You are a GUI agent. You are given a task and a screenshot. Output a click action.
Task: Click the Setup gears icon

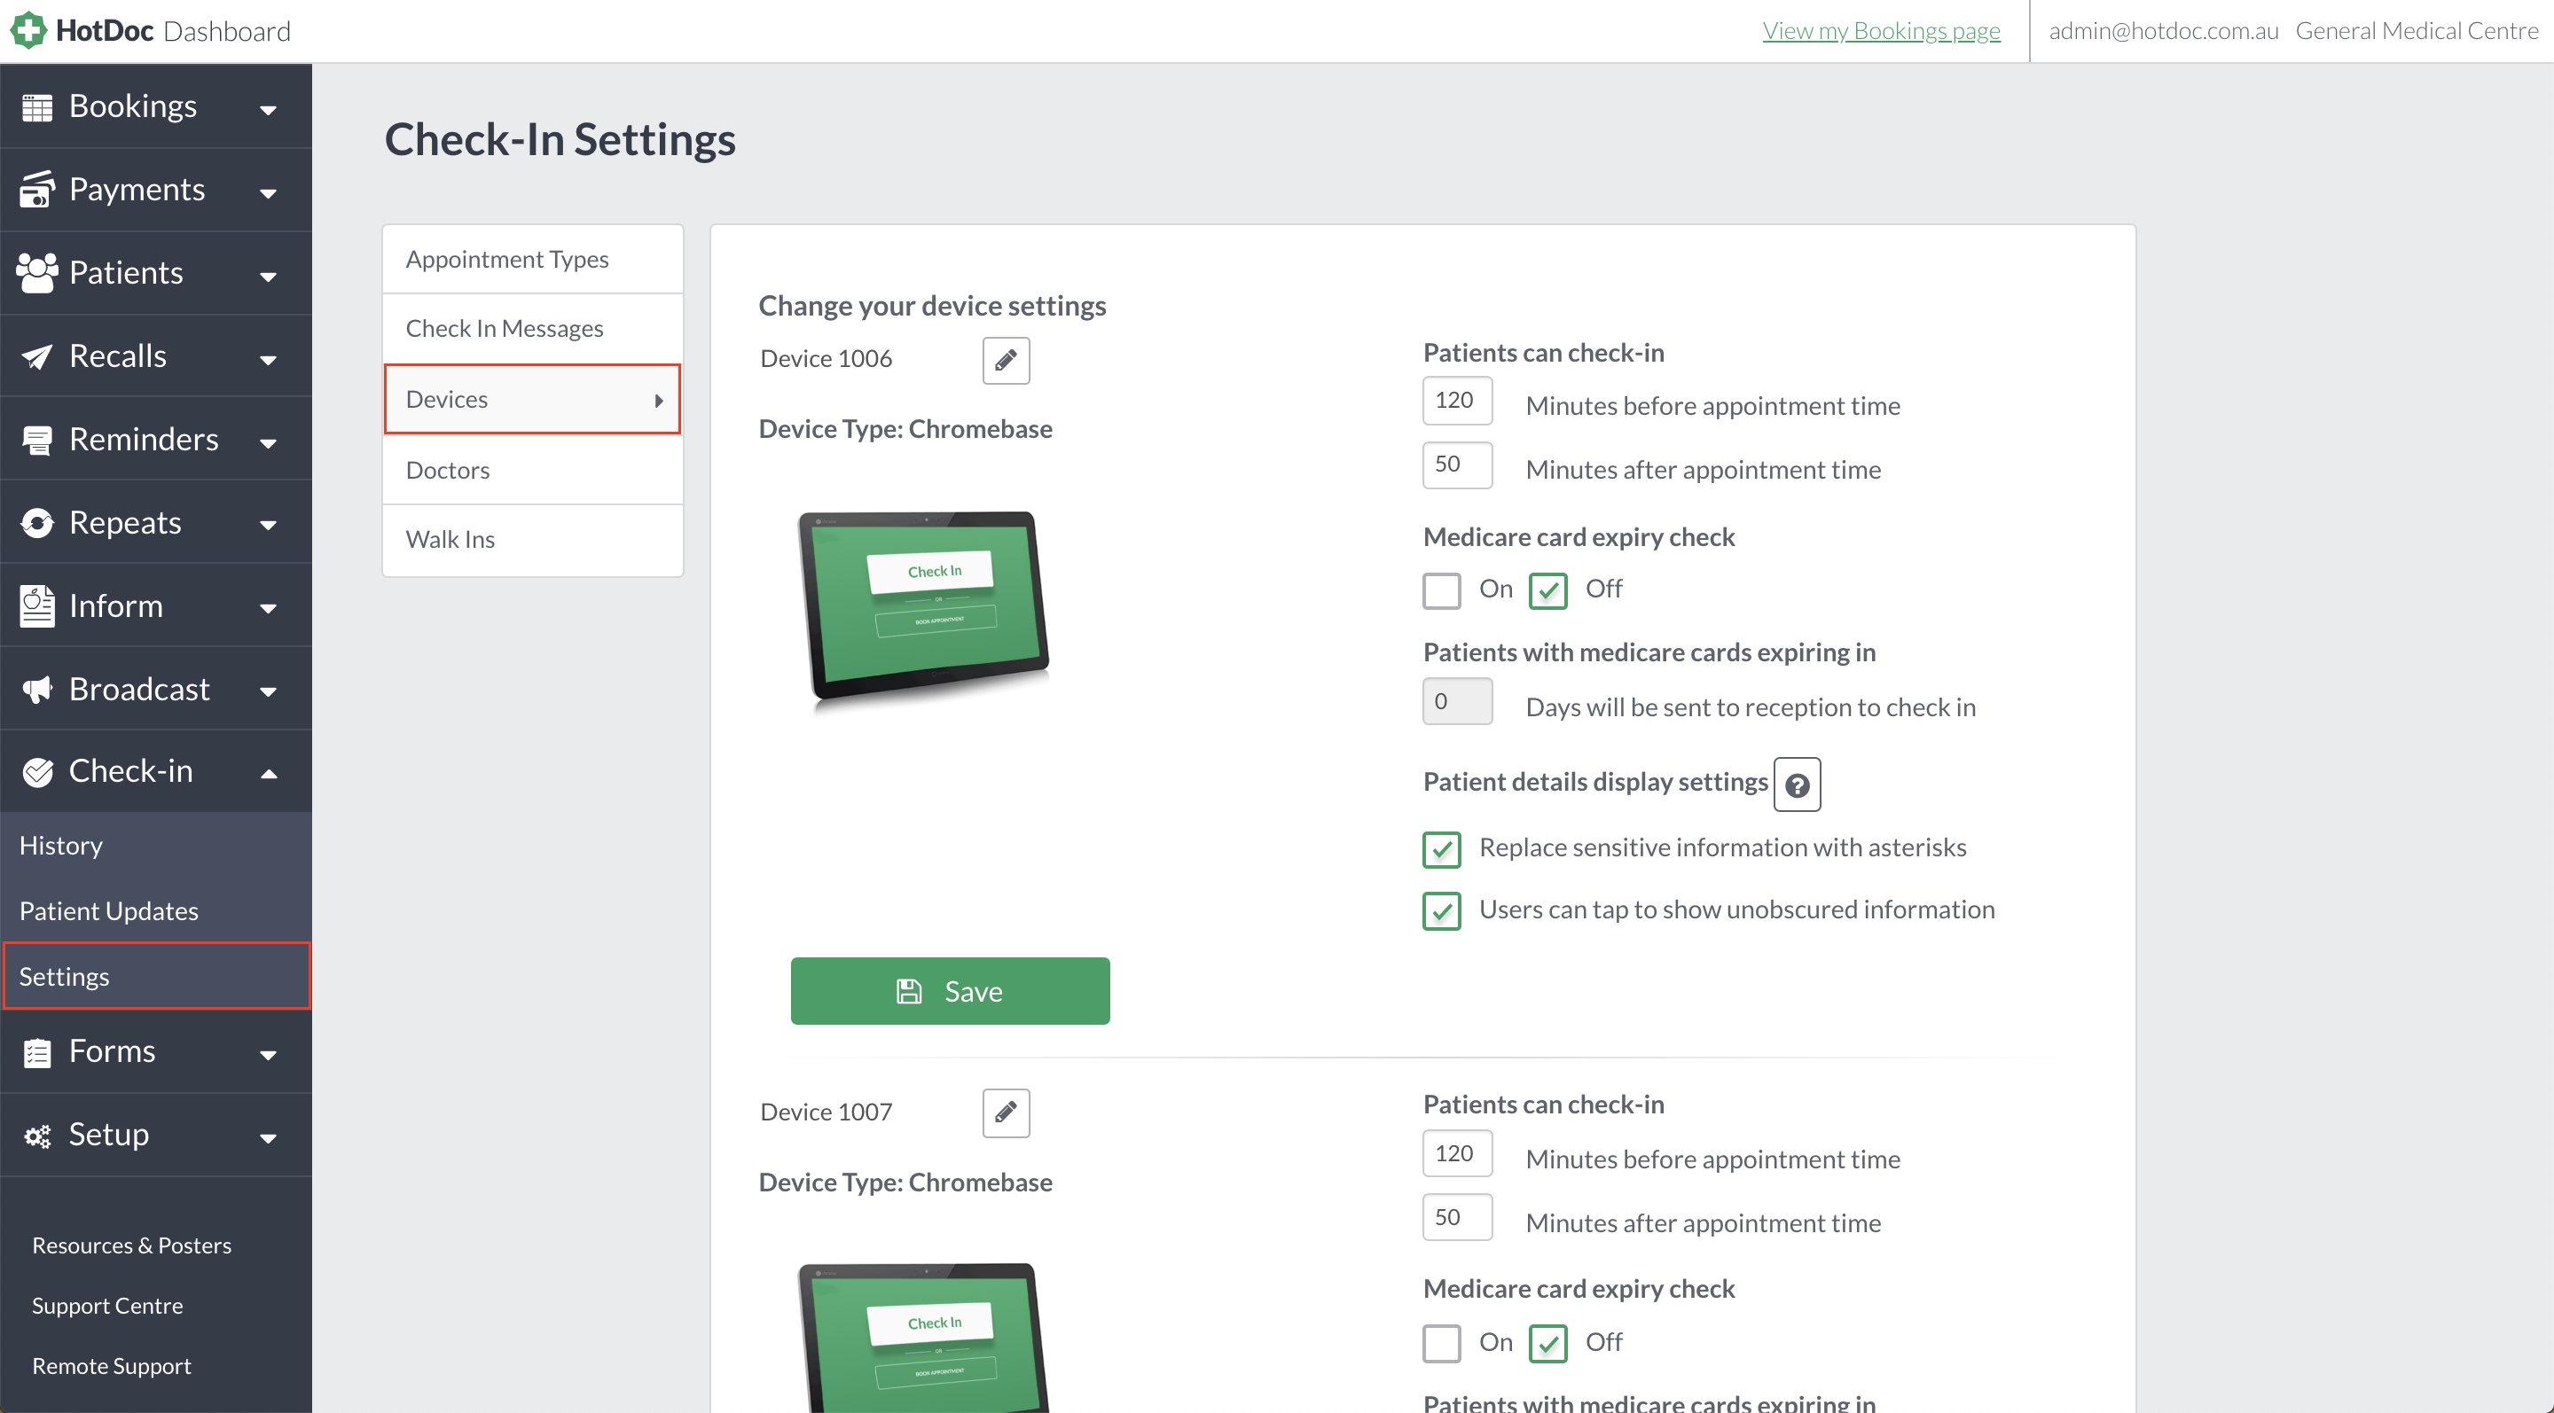36,1136
